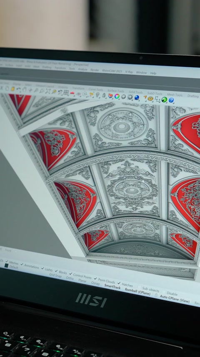Open the Render menu

(95, 70)
